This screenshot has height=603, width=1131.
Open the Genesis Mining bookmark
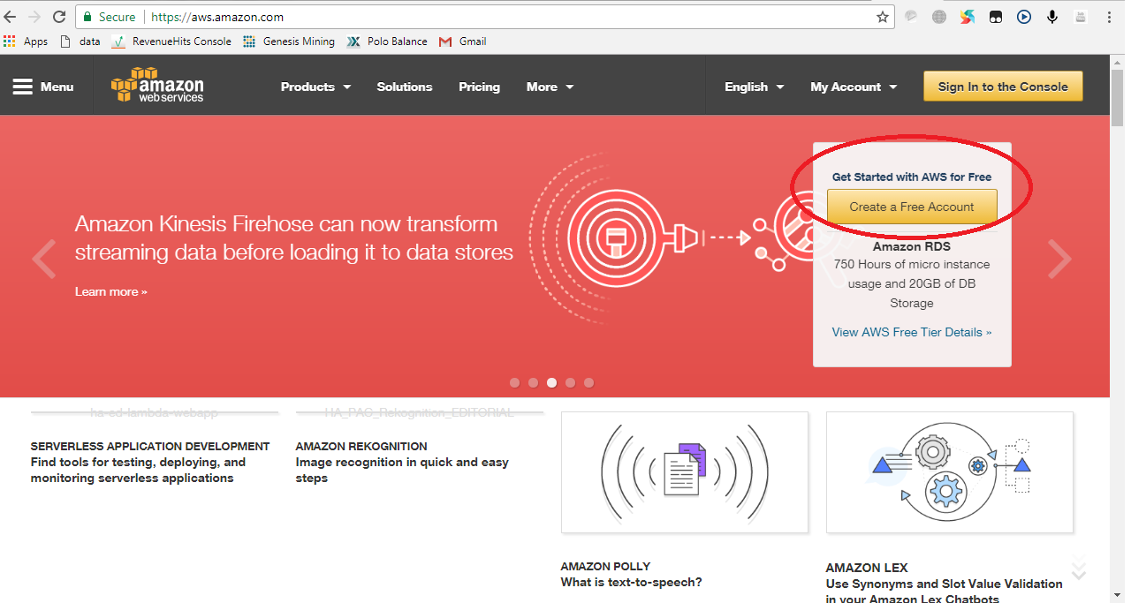(x=289, y=41)
